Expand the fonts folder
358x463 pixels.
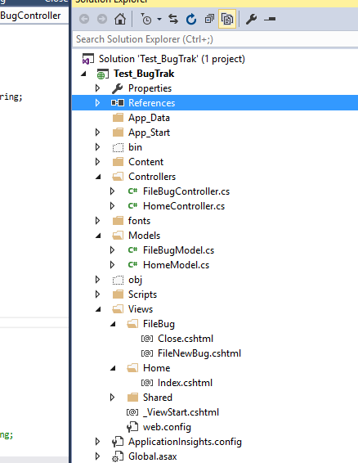[x=98, y=221]
